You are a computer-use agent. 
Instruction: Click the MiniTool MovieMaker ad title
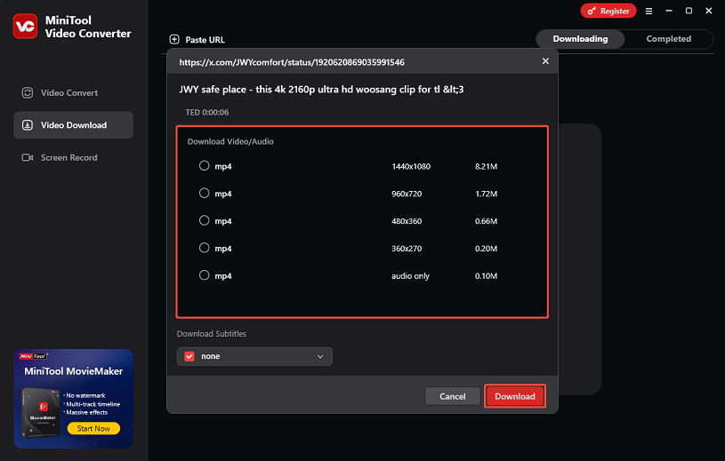(74, 371)
